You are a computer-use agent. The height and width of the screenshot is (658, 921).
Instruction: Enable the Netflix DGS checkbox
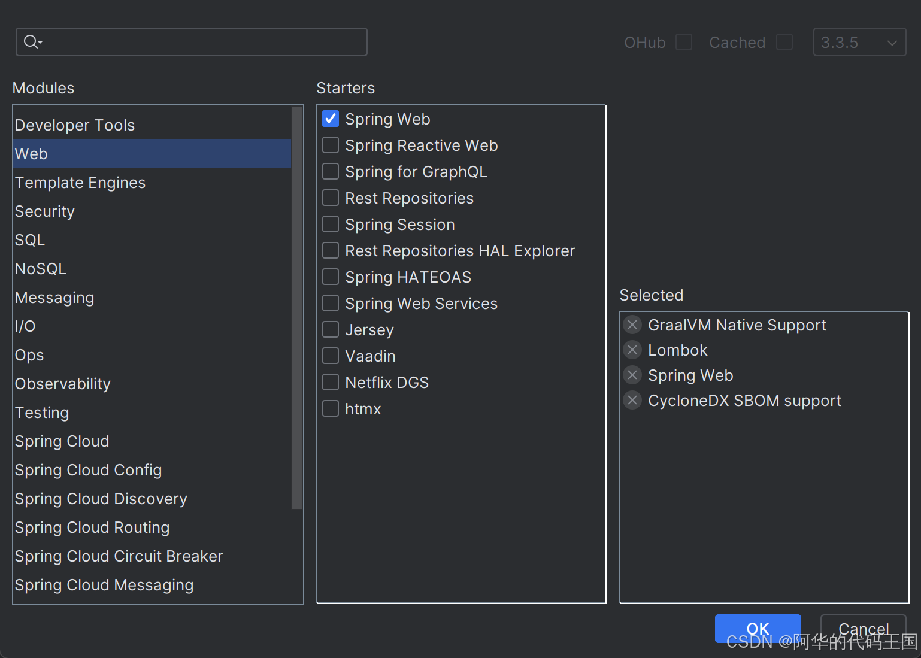pyautogui.click(x=331, y=382)
